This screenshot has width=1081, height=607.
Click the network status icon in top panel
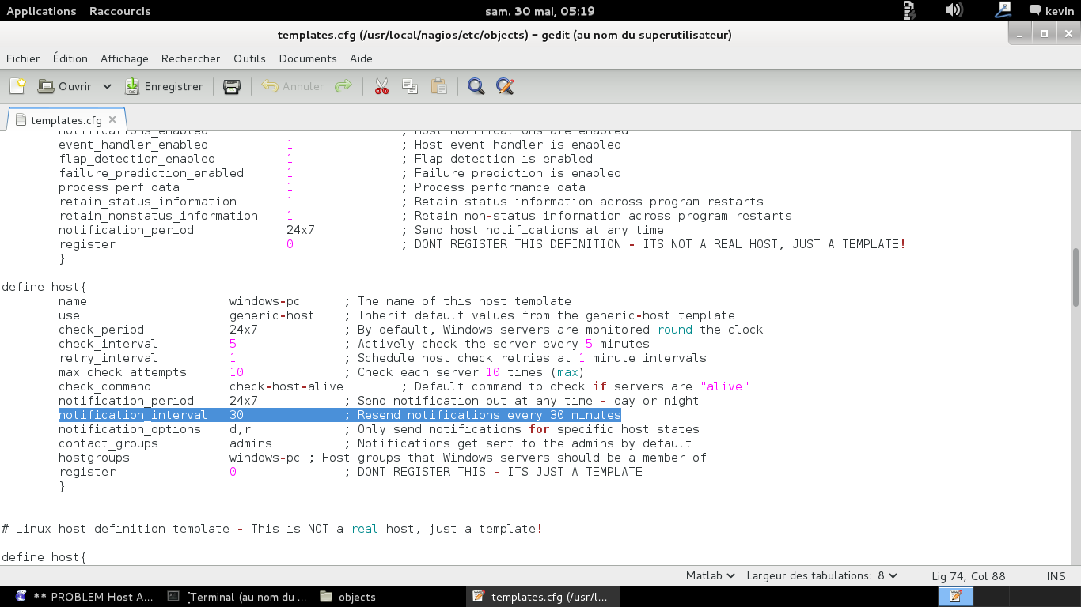point(1003,10)
